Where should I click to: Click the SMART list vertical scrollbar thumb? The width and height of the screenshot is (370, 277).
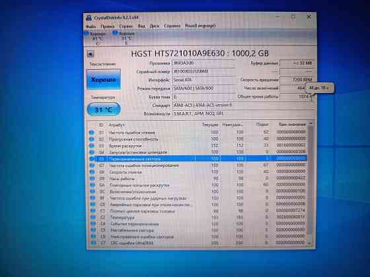point(311,180)
